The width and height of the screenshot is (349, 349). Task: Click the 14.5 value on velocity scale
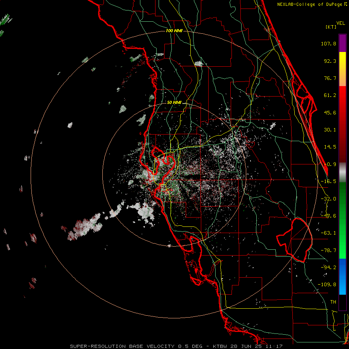(330, 147)
